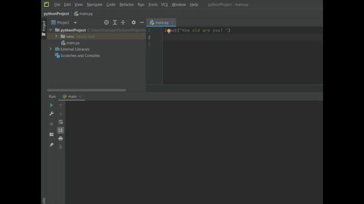Viewport: 364px width, 204px height.
Task: Click the PyCharm logo icon
Action: [46, 5]
